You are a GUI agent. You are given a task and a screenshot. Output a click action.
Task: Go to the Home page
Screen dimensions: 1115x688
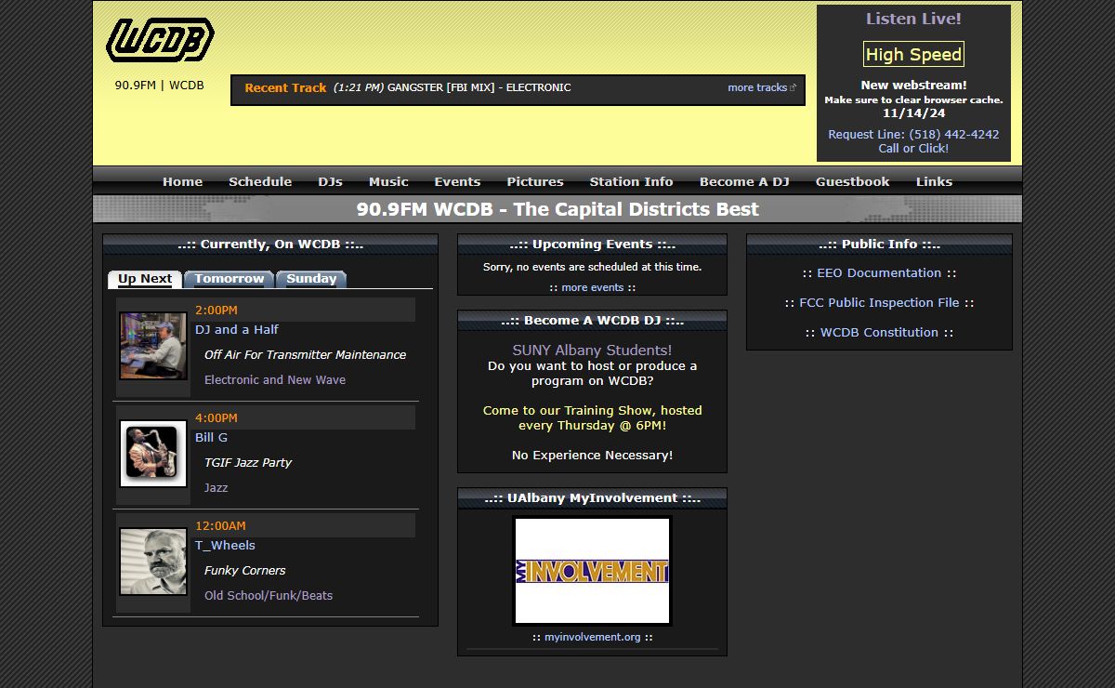182,181
